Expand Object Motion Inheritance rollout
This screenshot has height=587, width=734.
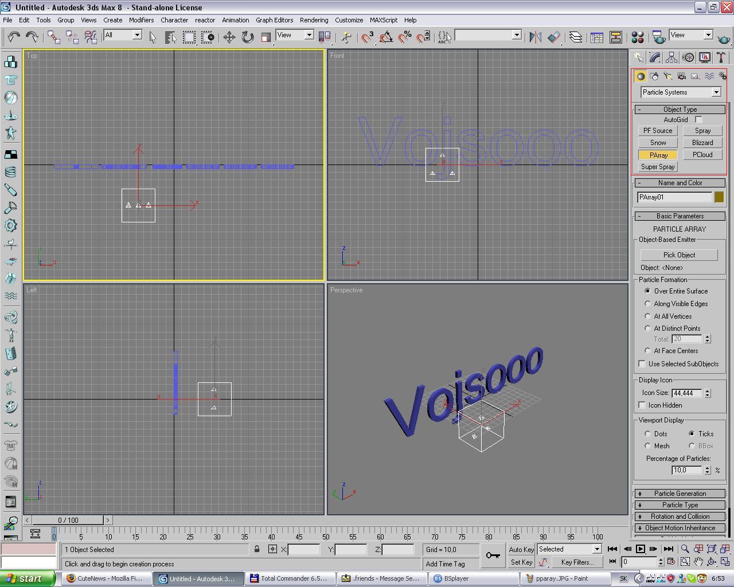click(680, 528)
